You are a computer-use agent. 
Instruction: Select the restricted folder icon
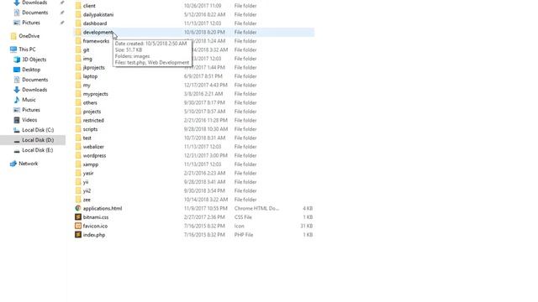pos(78,121)
